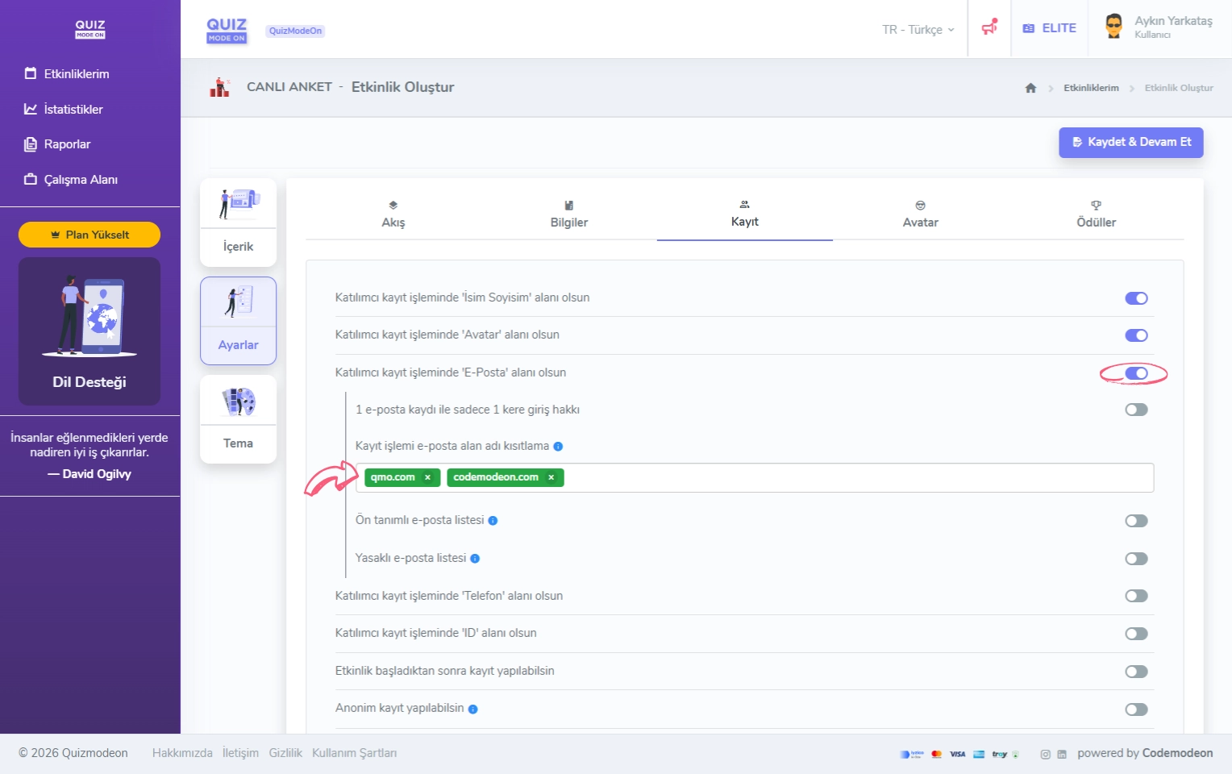
Task: Open the Gizlilik footer link
Action: pos(285,753)
